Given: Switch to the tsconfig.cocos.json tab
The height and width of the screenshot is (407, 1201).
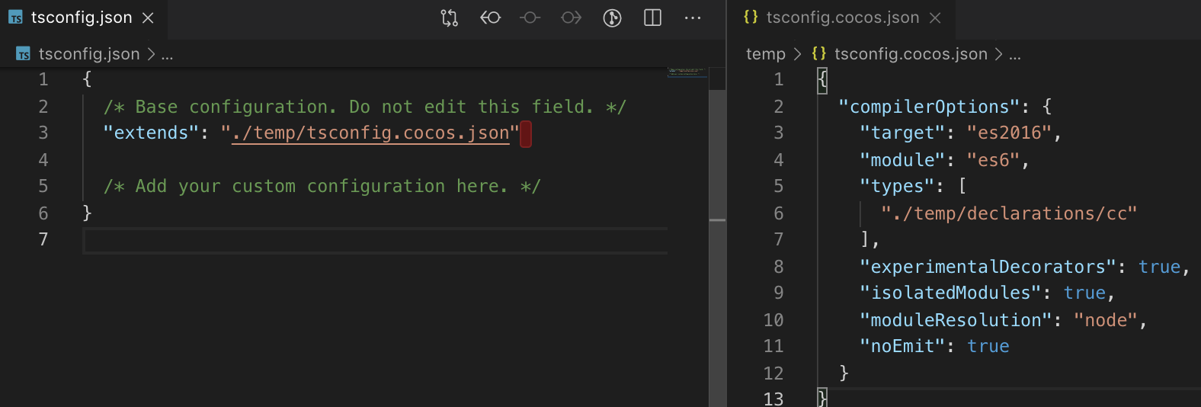Looking at the screenshot, I should (842, 18).
